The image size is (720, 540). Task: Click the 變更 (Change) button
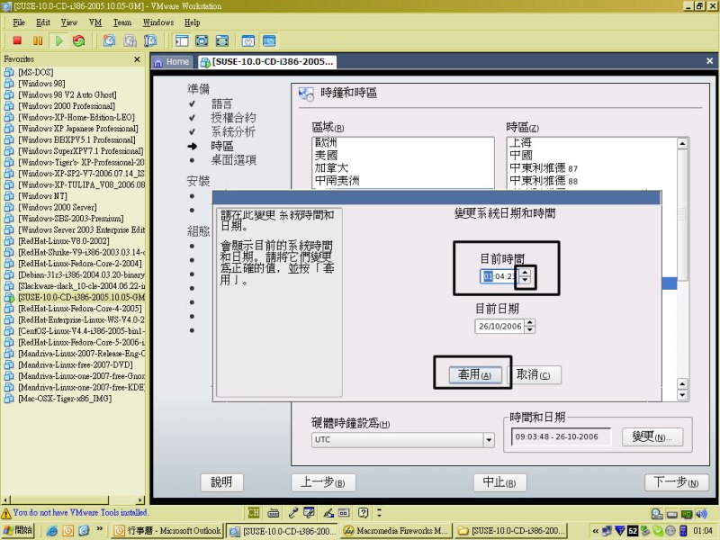click(652, 436)
